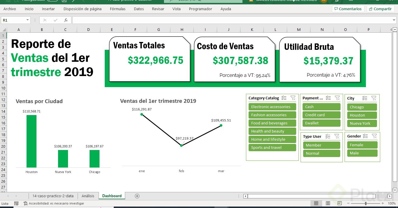Open the Datos ribbon tab
398x208 pixels.
pyautogui.click(x=139, y=9)
